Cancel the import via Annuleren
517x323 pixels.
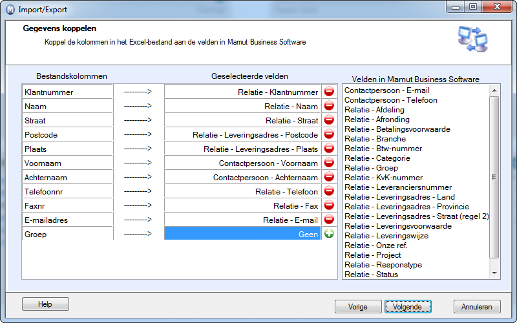pyautogui.click(x=477, y=306)
